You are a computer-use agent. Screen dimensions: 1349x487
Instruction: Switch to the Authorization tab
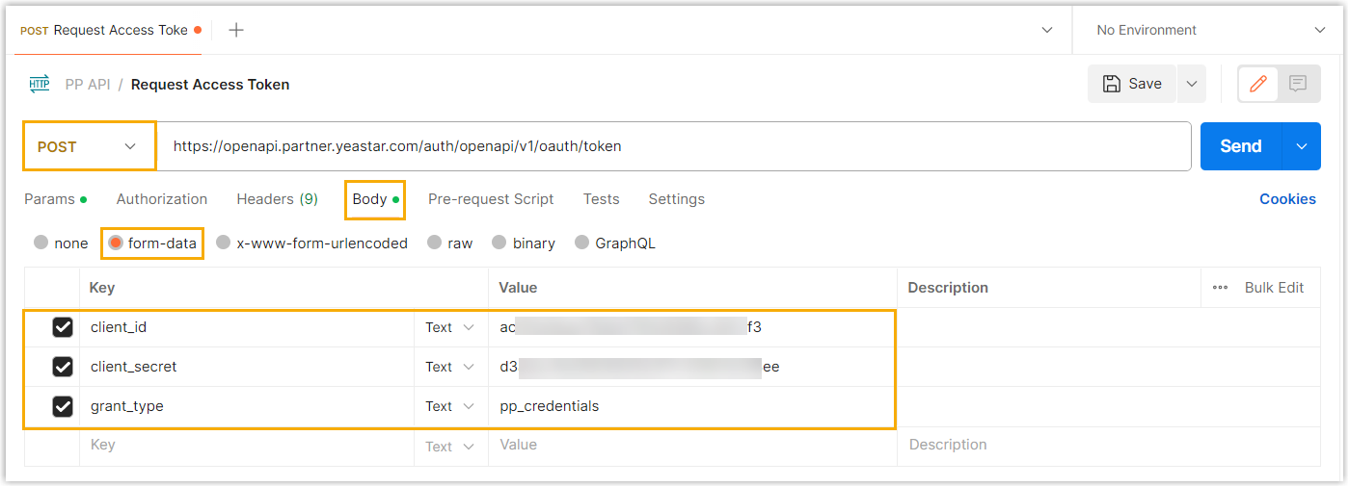[162, 199]
